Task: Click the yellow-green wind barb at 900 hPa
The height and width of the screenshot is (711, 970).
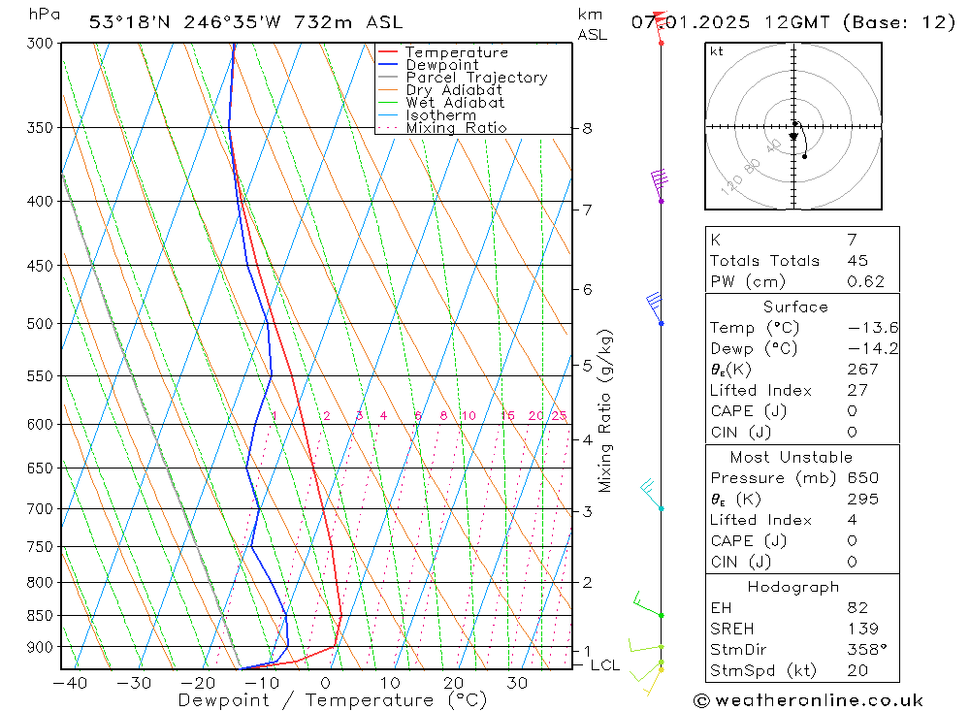Action: click(646, 645)
